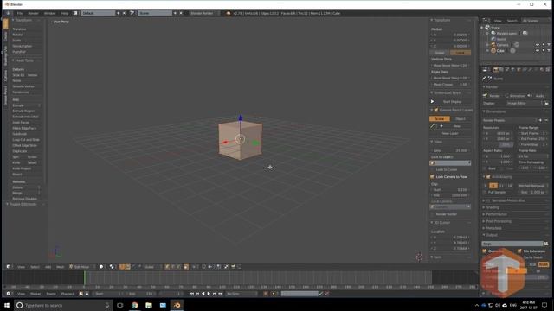Screen dimensions: 554x311
Task: Open the Global transform orientation dropdown
Action: 151,267
